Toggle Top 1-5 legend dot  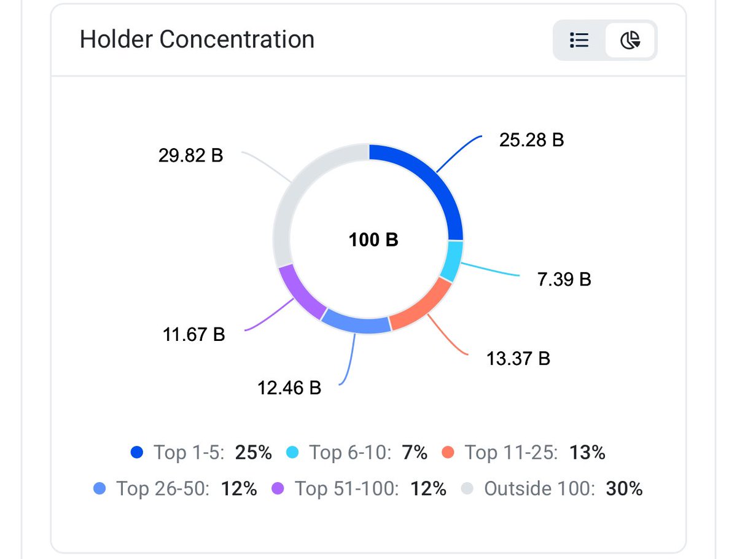click(x=138, y=453)
